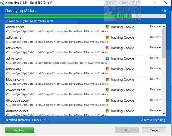Click Chrome icon beside addthis.com entry
172x136 pixels.
(x=107, y=27)
